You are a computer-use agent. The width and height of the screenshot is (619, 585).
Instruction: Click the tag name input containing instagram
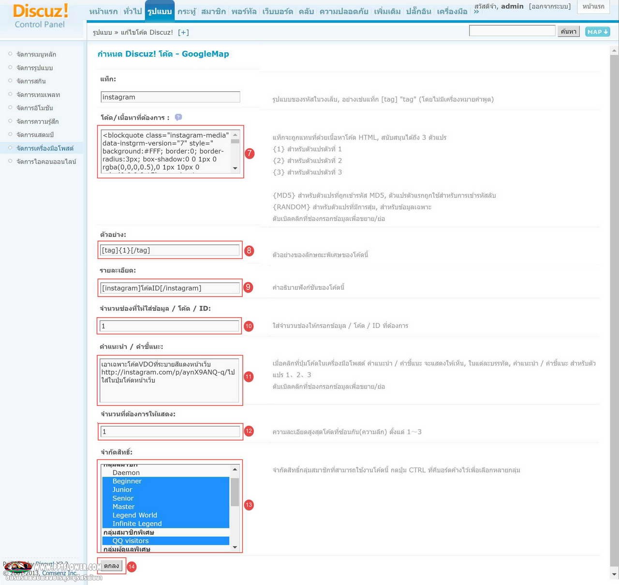pos(170,97)
